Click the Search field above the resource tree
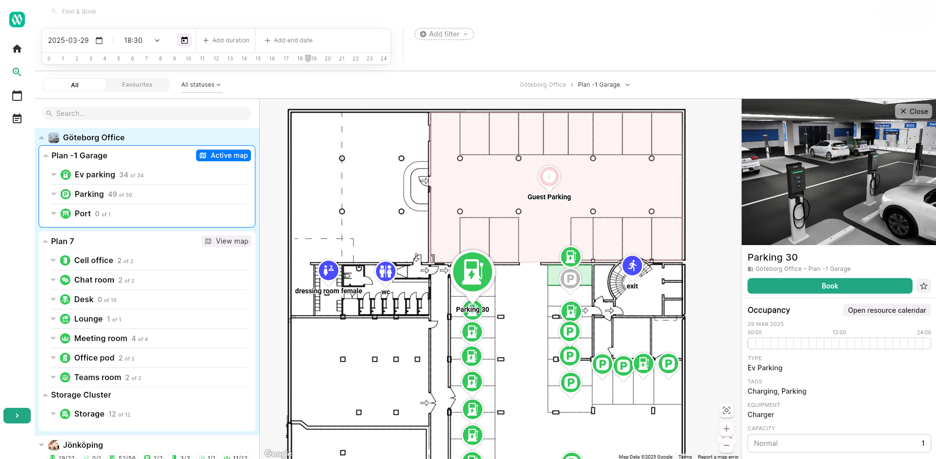 146,113
